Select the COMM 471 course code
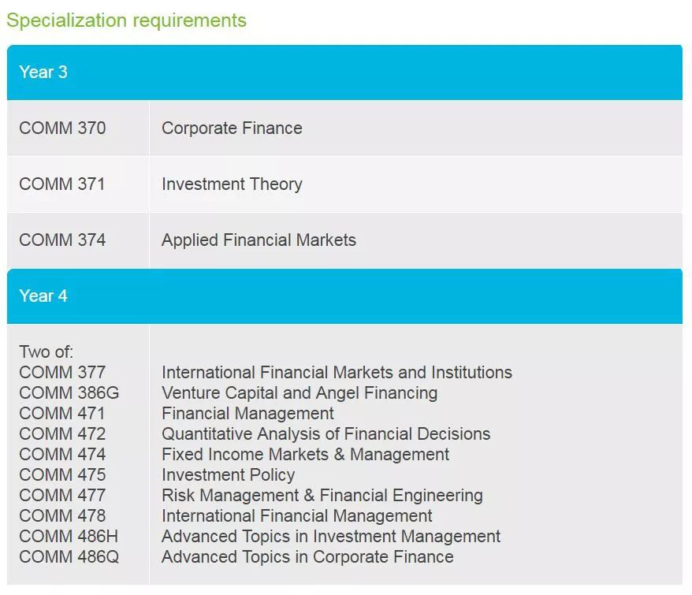The height and width of the screenshot is (595, 692). pyautogui.click(x=62, y=414)
